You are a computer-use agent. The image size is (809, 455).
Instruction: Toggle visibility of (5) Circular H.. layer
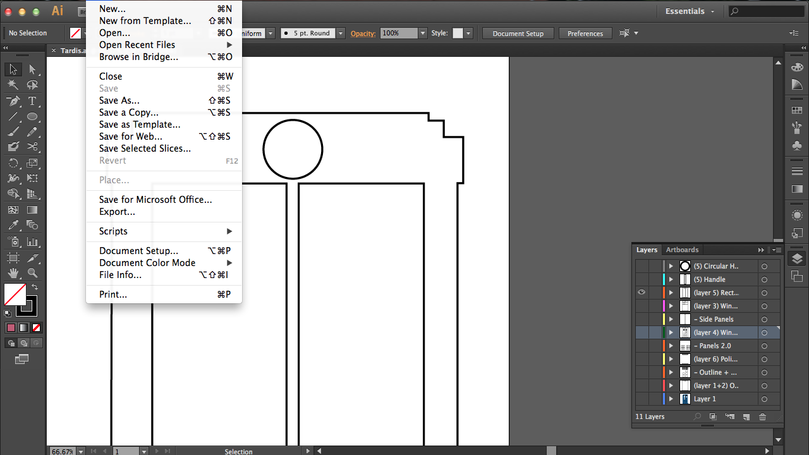click(642, 266)
